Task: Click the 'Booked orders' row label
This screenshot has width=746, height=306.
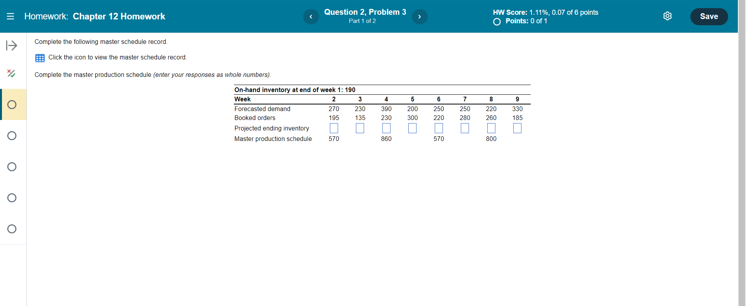Action: click(255, 118)
